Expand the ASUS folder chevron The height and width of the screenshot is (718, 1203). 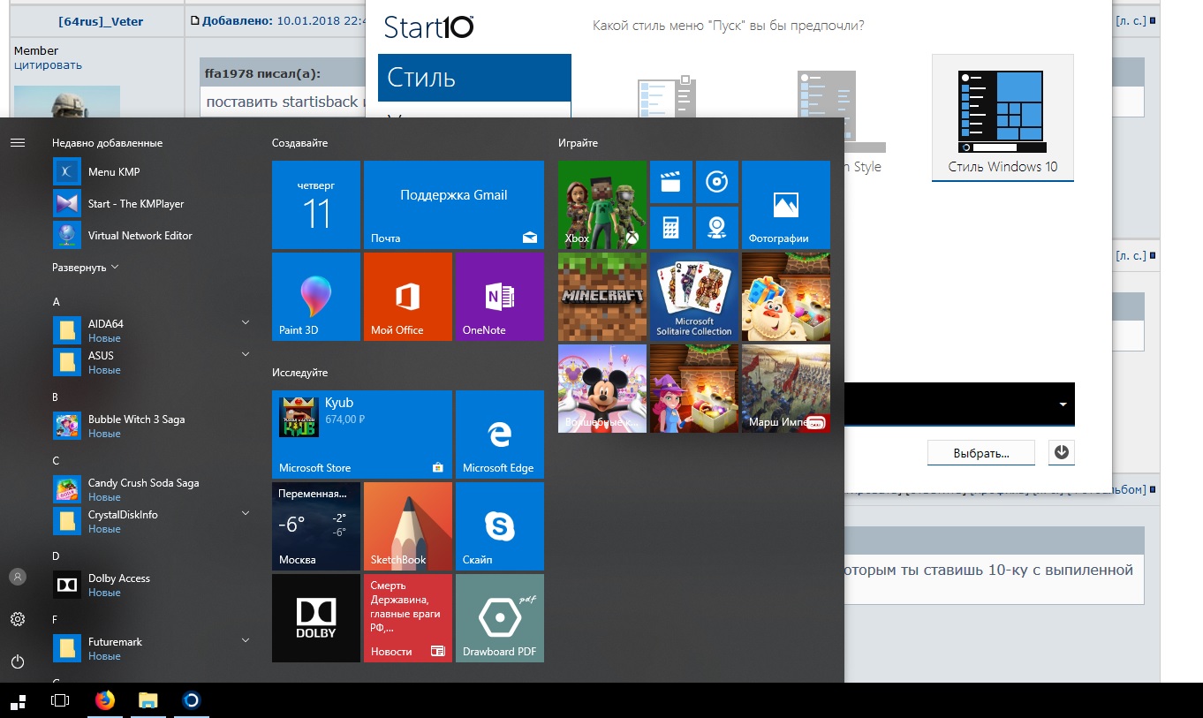tap(246, 355)
